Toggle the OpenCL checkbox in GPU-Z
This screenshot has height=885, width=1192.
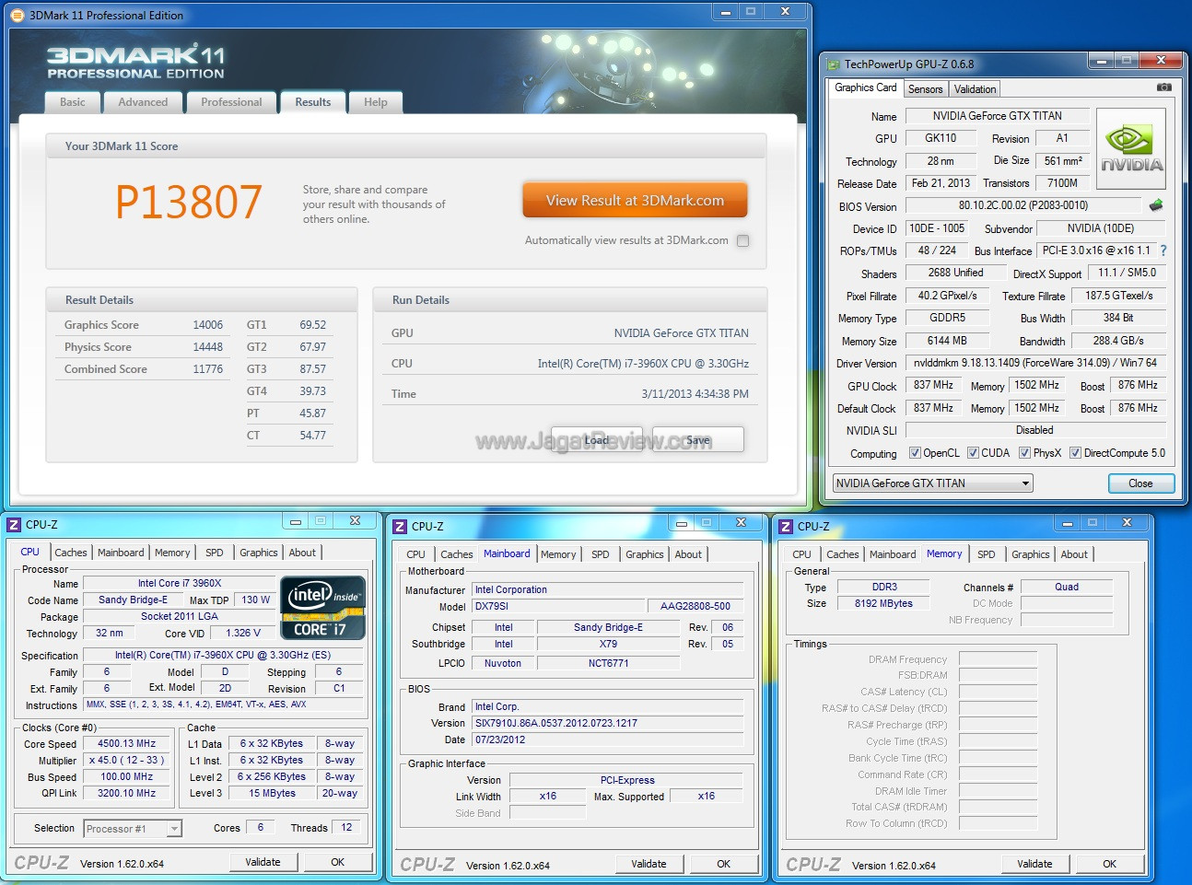[x=915, y=453]
